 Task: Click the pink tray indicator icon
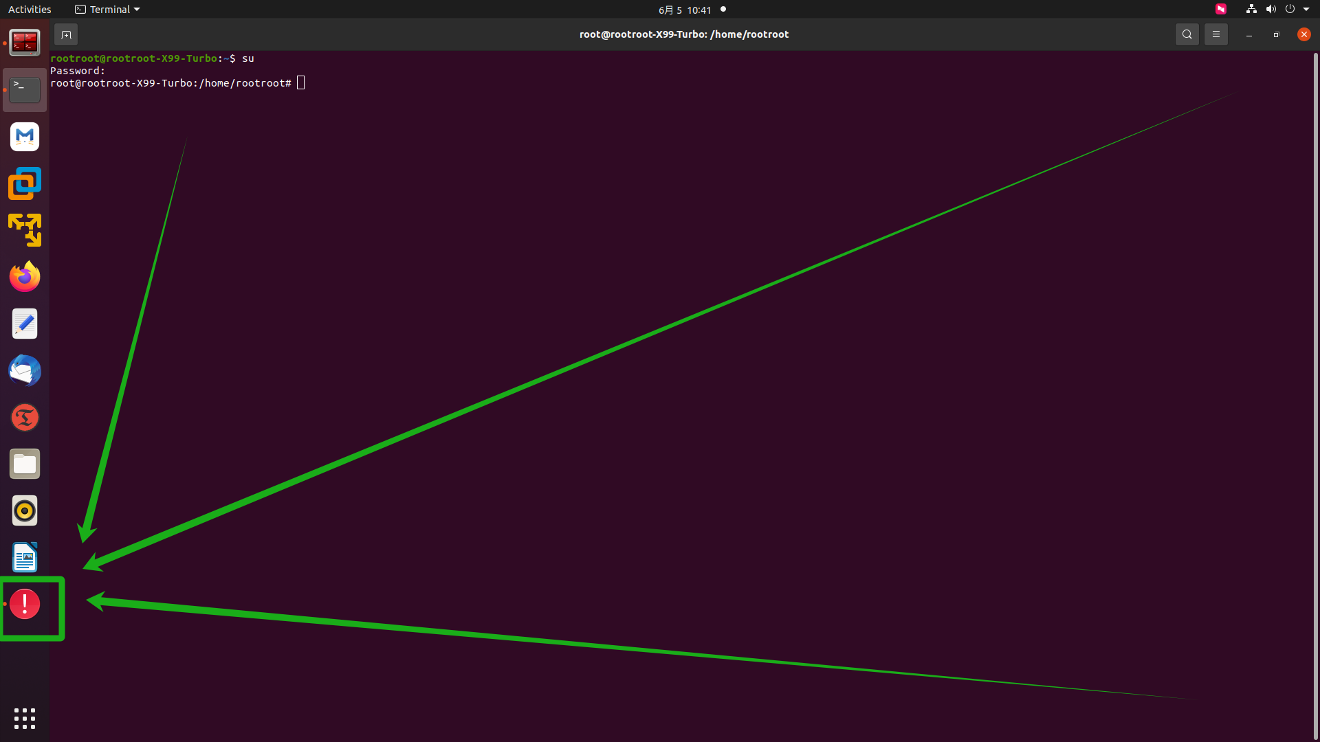coord(1220,10)
